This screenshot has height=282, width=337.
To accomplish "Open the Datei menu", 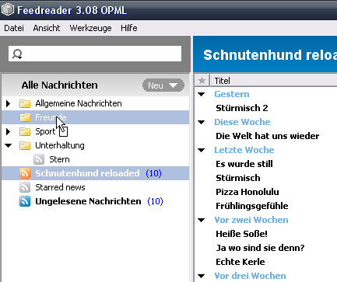I will point(14,28).
